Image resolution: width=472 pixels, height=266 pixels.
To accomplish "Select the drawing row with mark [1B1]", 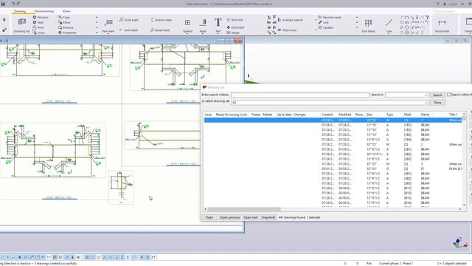I will pos(333,125).
